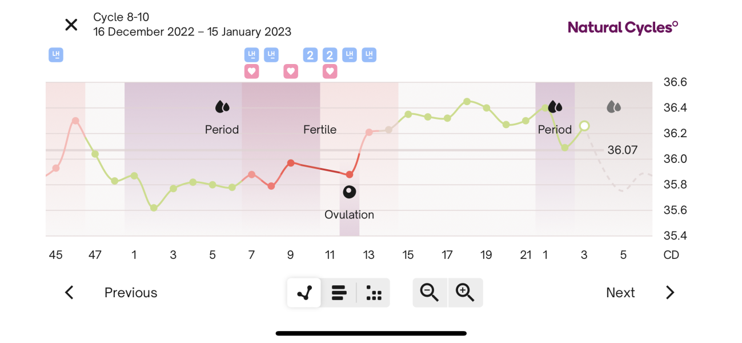Close the Cycle 8-10 chart view

pyautogui.click(x=71, y=25)
